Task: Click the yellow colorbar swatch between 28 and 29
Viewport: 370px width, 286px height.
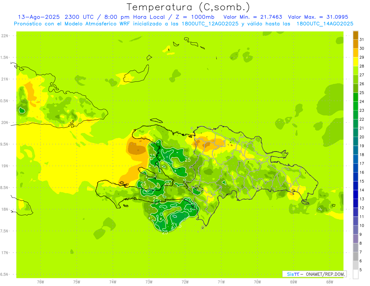Action: [x=356, y=62]
